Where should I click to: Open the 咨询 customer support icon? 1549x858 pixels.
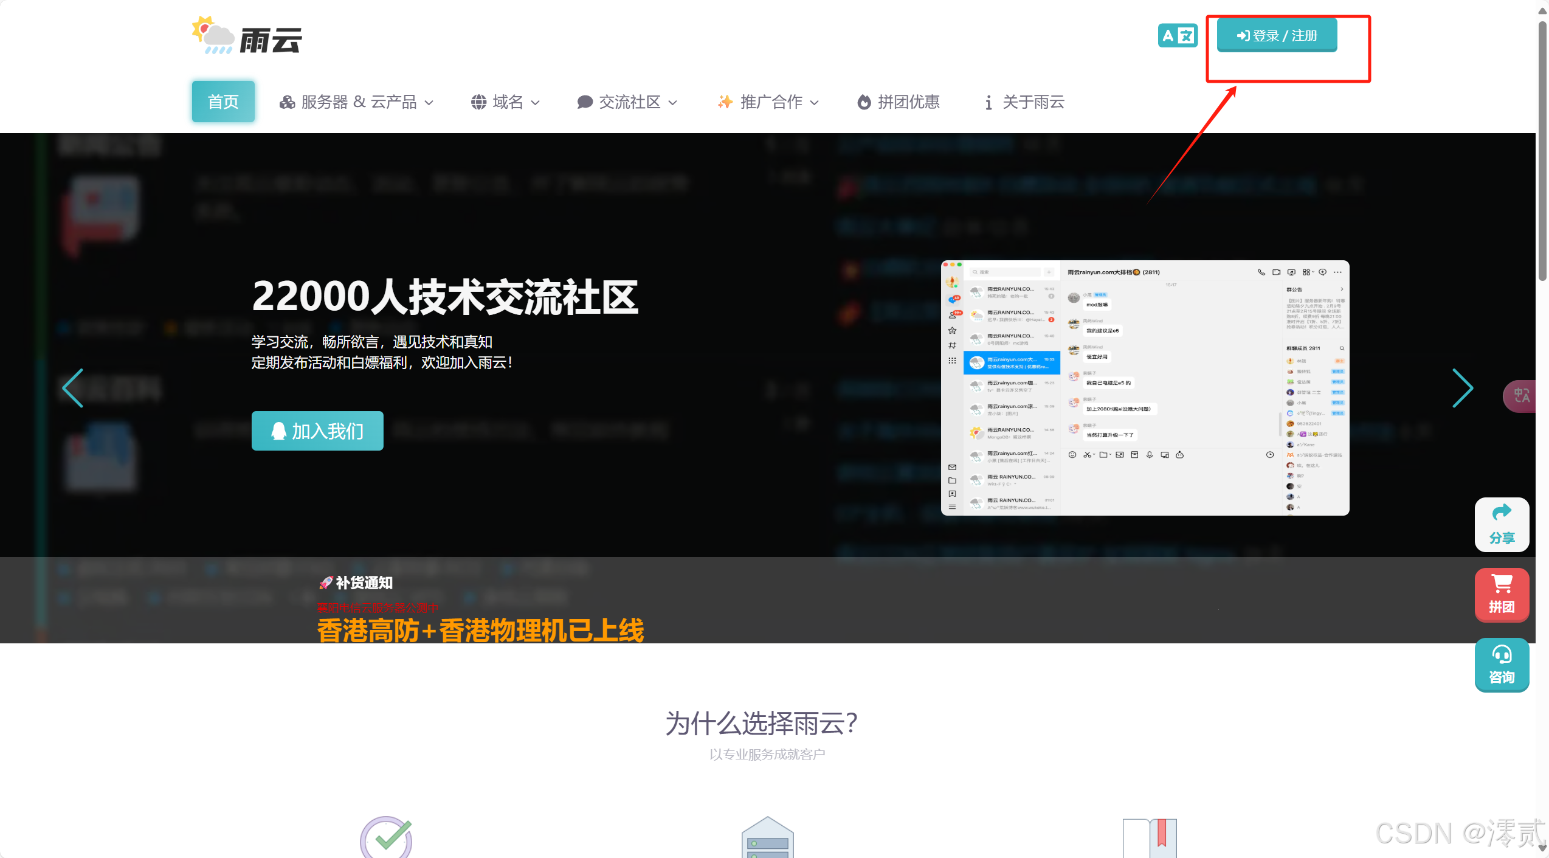[x=1502, y=664]
